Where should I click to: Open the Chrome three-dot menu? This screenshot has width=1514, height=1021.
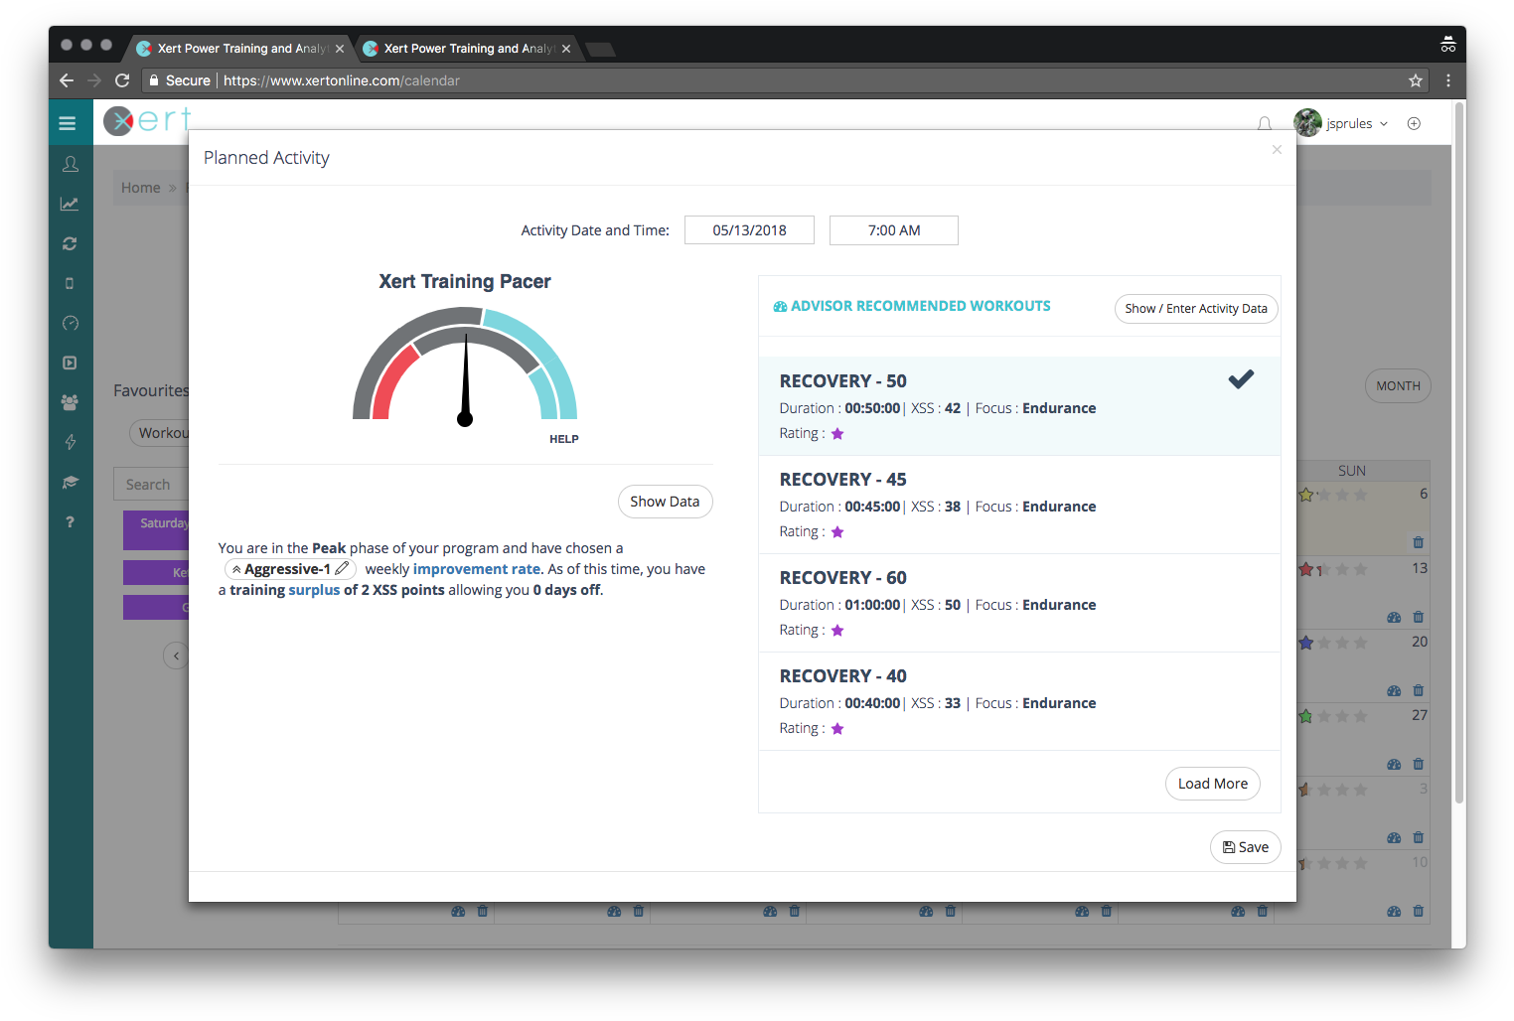tap(1447, 80)
